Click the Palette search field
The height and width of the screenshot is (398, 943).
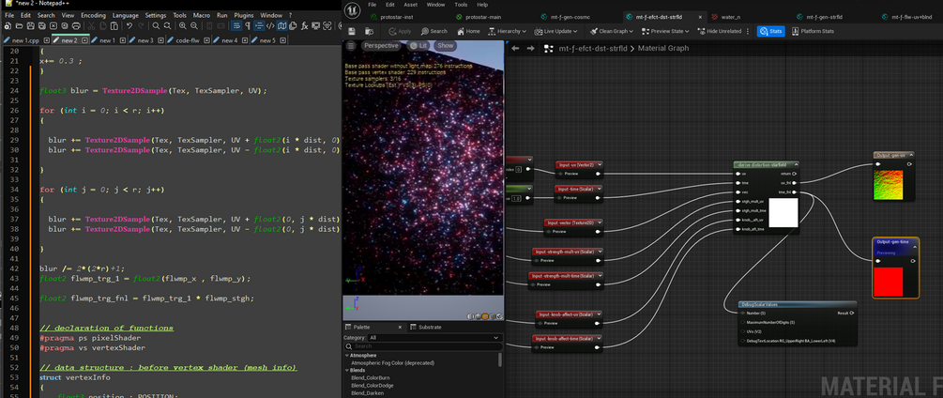pos(423,347)
